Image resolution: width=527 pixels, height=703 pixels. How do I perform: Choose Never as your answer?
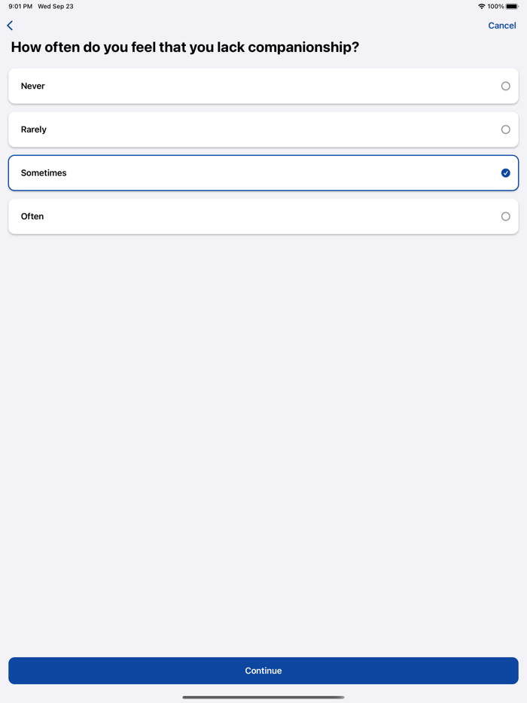(263, 86)
